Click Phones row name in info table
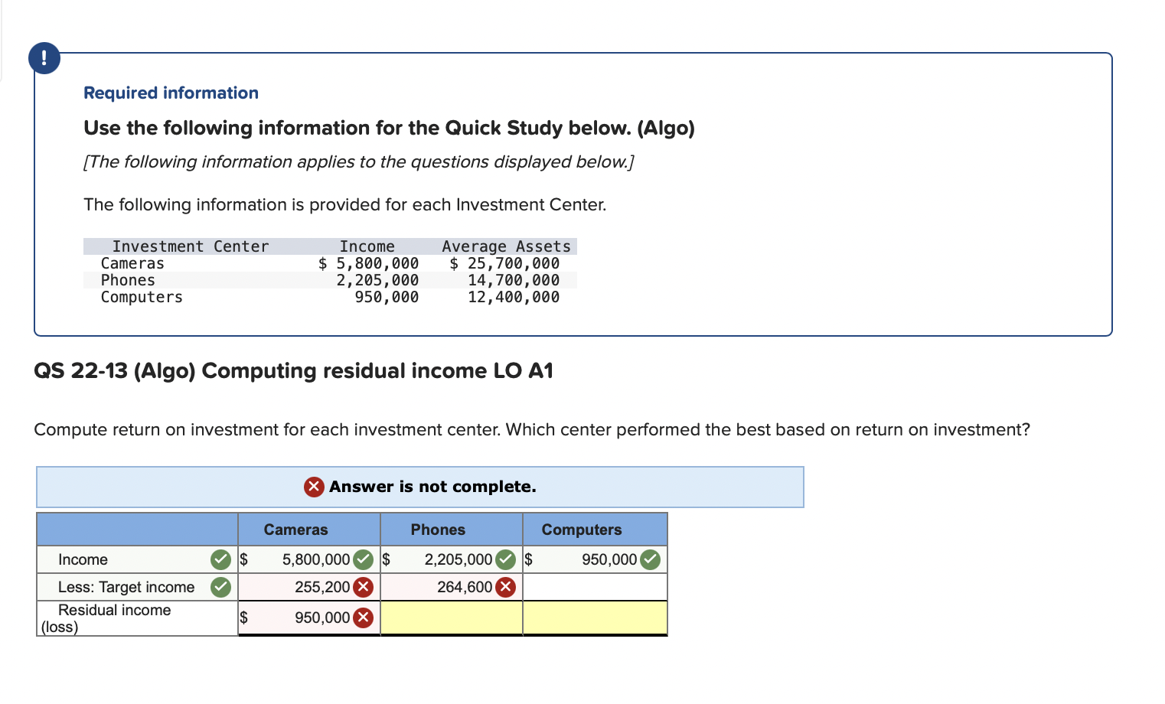 (x=128, y=280)
